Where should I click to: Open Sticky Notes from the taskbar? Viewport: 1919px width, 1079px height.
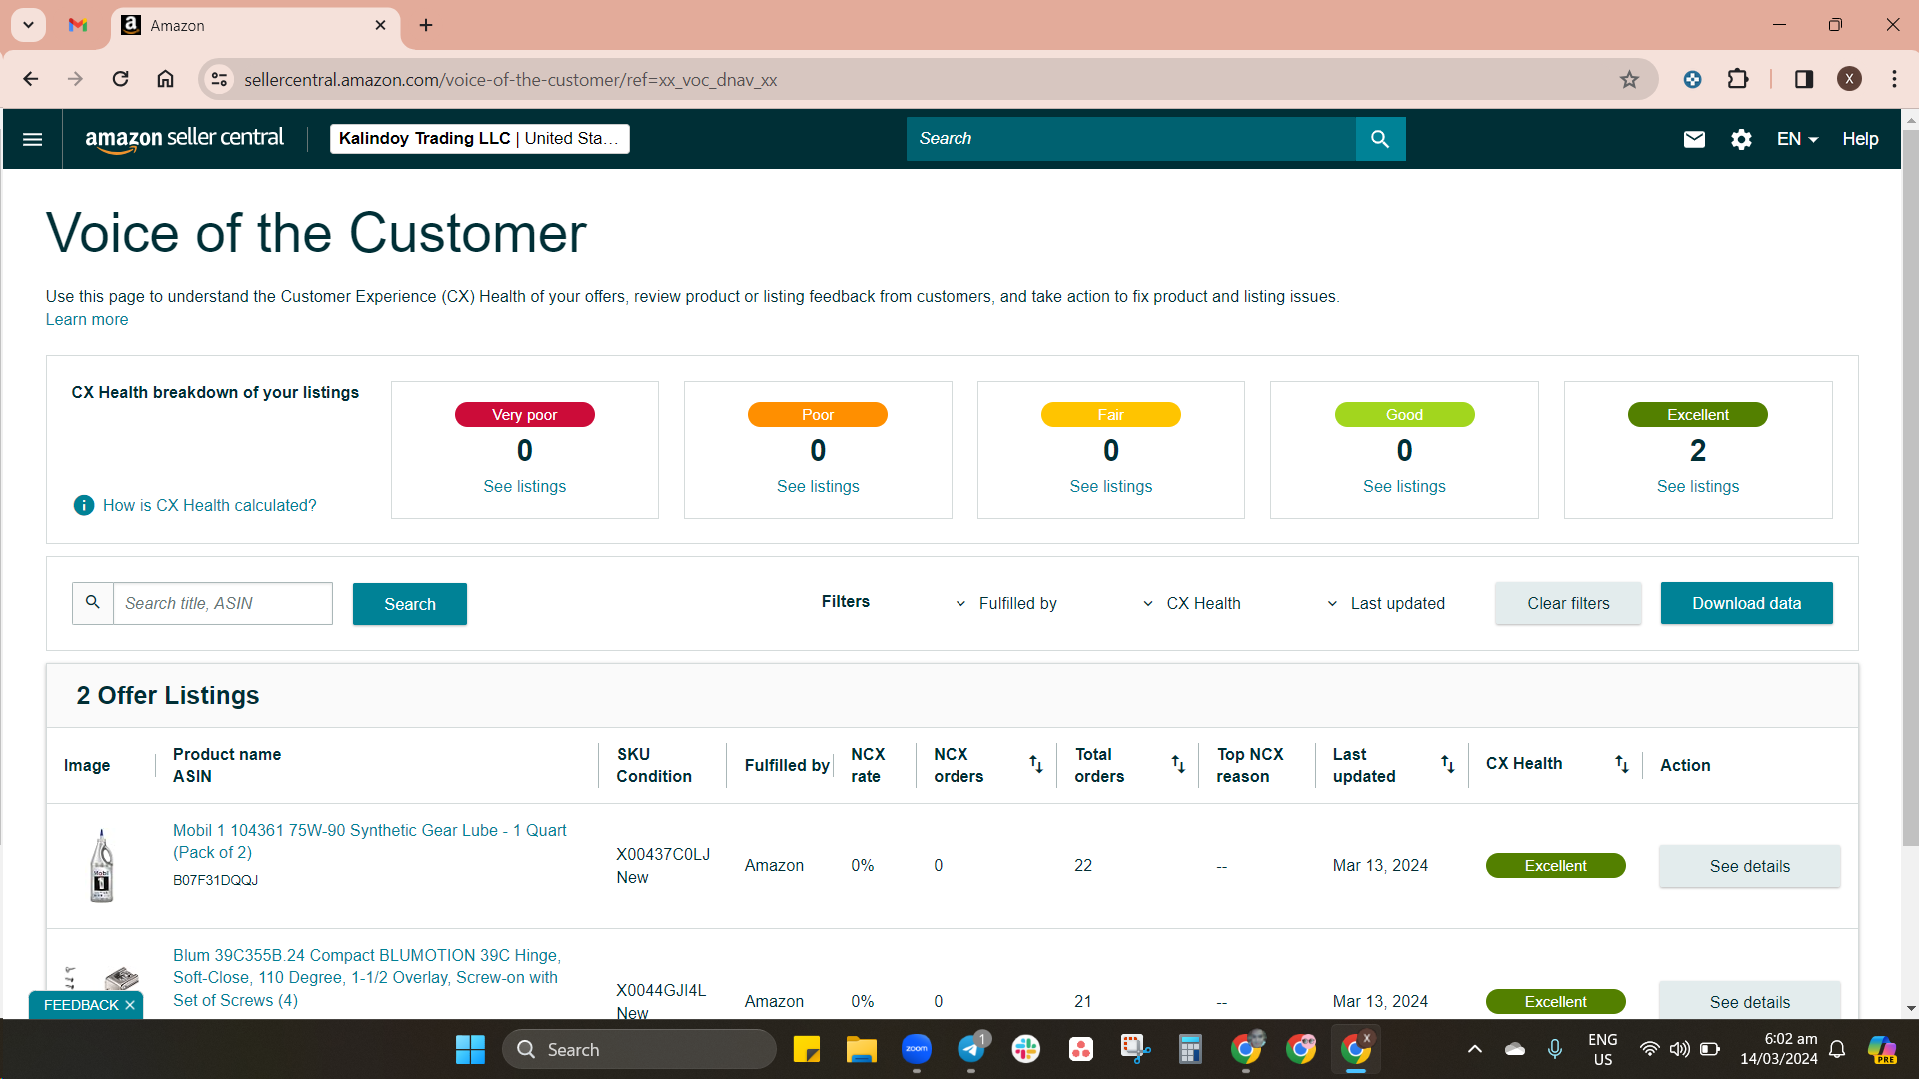pos(807,1049)
